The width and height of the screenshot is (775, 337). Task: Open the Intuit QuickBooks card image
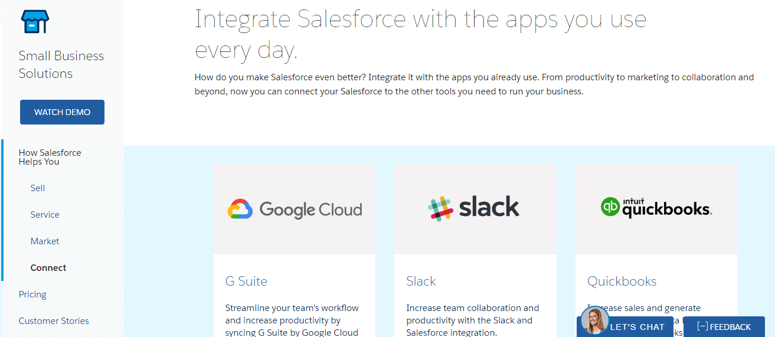tap(656, 209)
